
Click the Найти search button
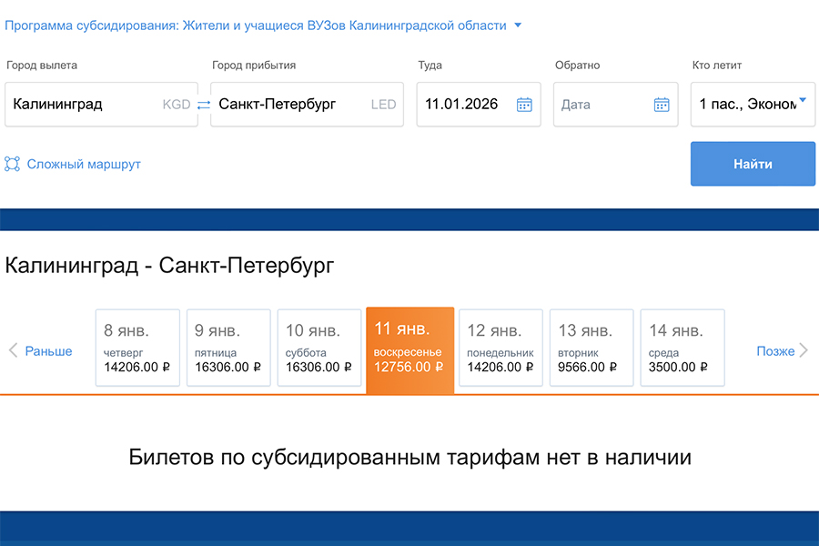tap(753, 164)
